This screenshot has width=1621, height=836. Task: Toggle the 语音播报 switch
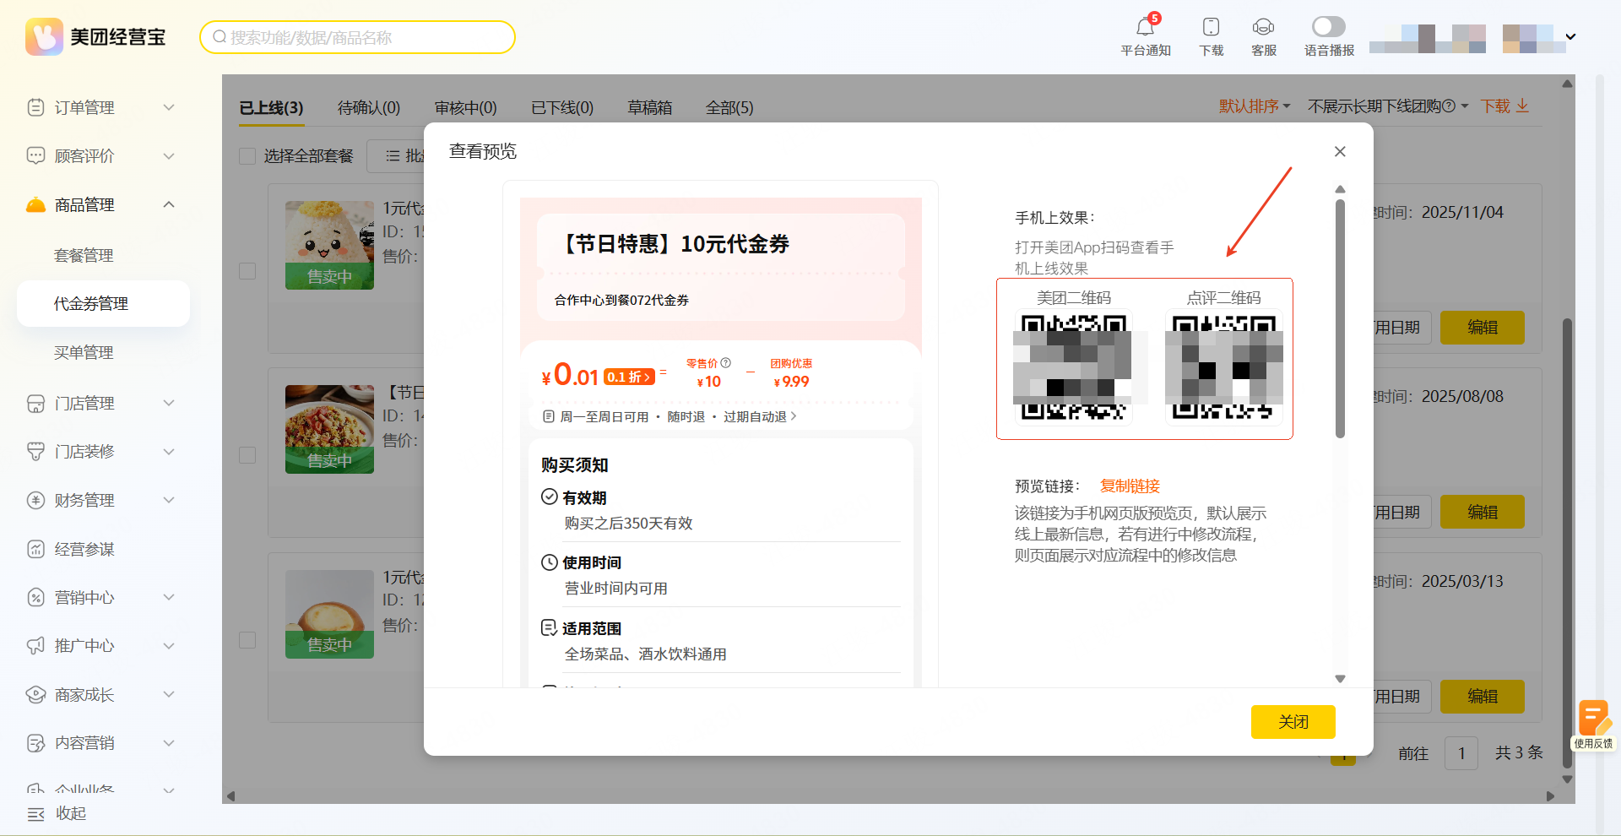tap(1329, 26)
